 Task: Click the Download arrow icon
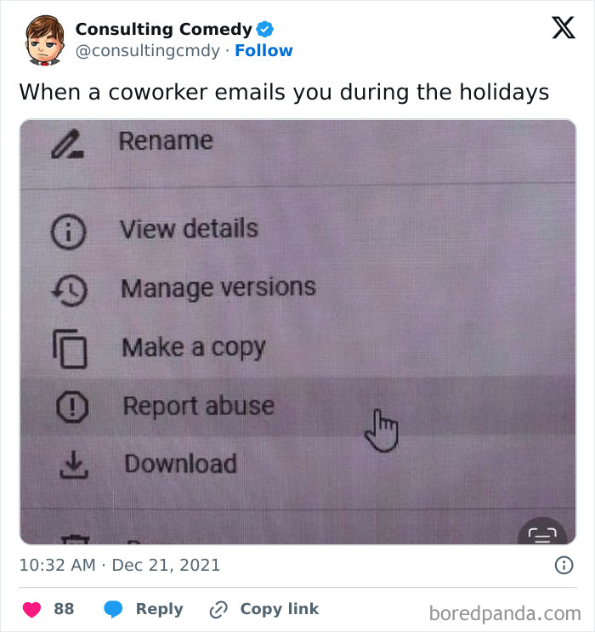(x=74, y=465)
